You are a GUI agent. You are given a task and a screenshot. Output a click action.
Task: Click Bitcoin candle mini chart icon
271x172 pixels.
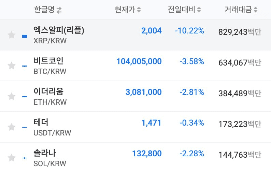coord(25,66)
